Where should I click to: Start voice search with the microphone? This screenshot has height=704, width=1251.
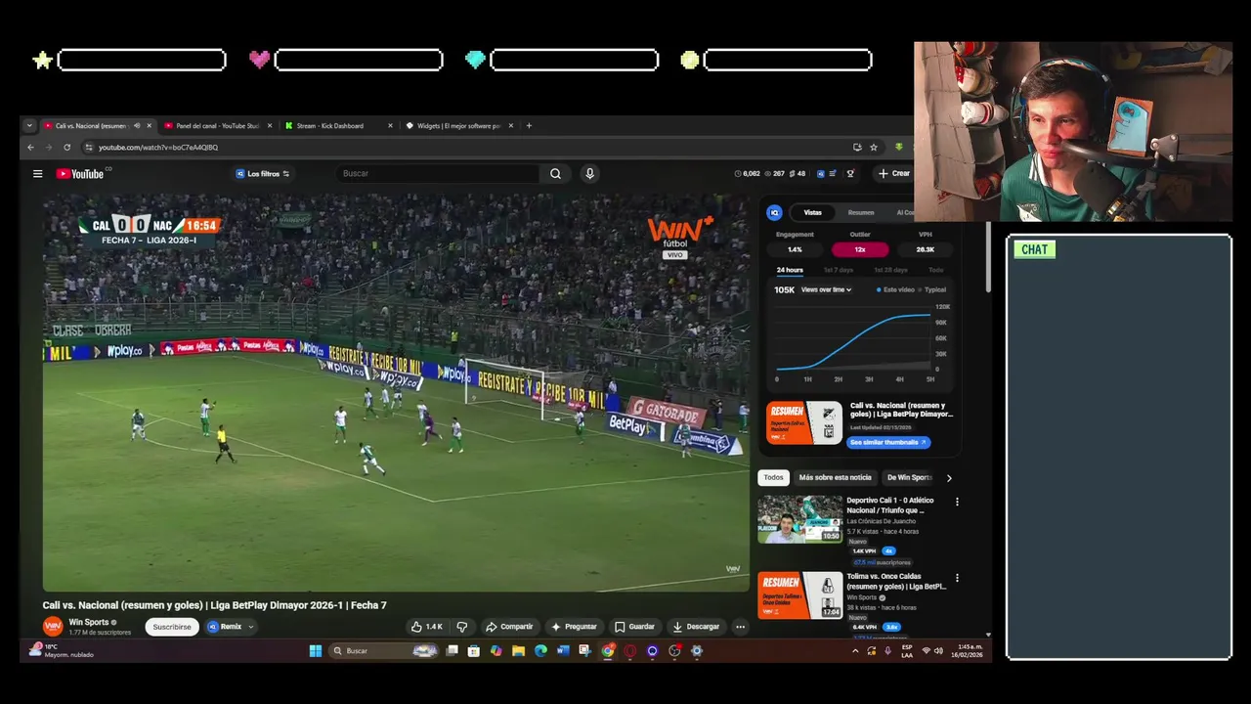coord(589,174)
